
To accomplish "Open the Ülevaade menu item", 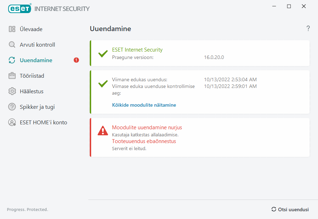I will pos(31,29).
